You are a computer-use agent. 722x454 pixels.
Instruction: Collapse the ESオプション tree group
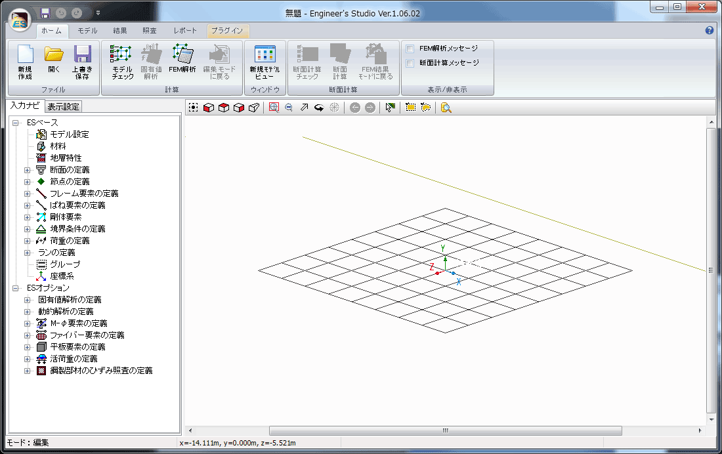tap(16, 288)
